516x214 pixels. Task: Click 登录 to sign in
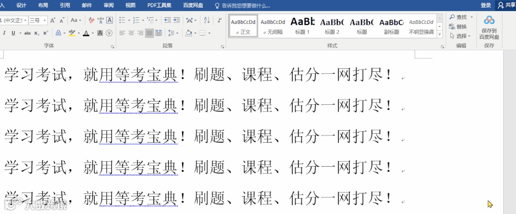(x=486, y=5)
